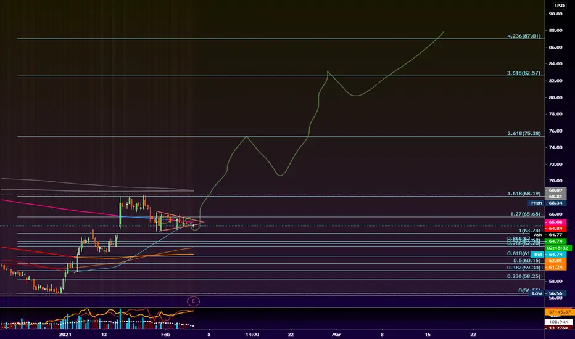Image resolution: width=575 pixels, height=339 pixels.
Task: Select the 1.618(68.19) Fibonacci label
Action: click(524, 194)
